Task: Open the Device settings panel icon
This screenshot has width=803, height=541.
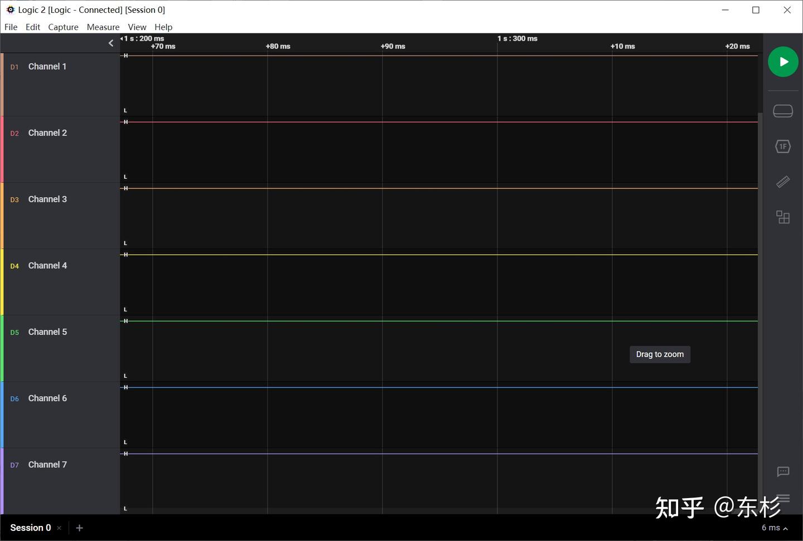Action: point(783,111)
